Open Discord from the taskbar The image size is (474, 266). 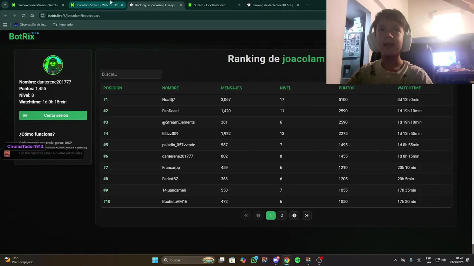(276, 260)
